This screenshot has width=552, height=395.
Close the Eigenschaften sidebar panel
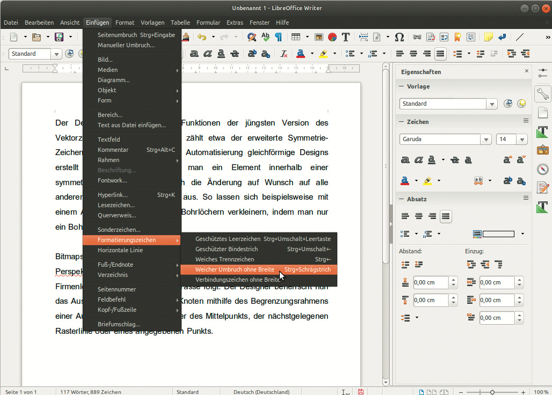coord(527,71)
